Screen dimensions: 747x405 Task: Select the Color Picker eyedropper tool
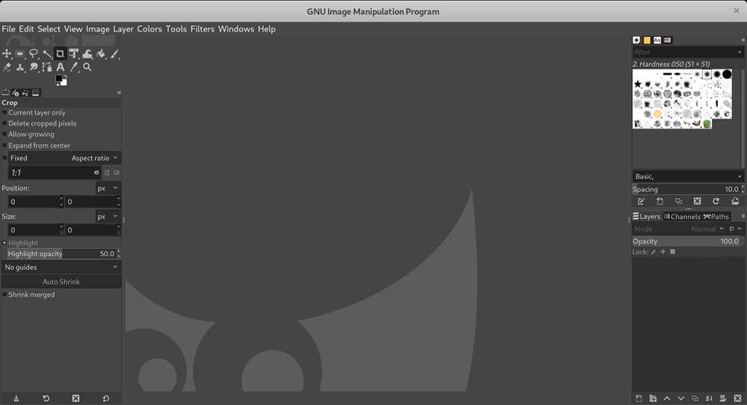[73, 67]
